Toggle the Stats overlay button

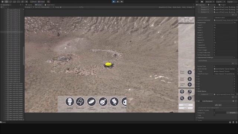184,7
